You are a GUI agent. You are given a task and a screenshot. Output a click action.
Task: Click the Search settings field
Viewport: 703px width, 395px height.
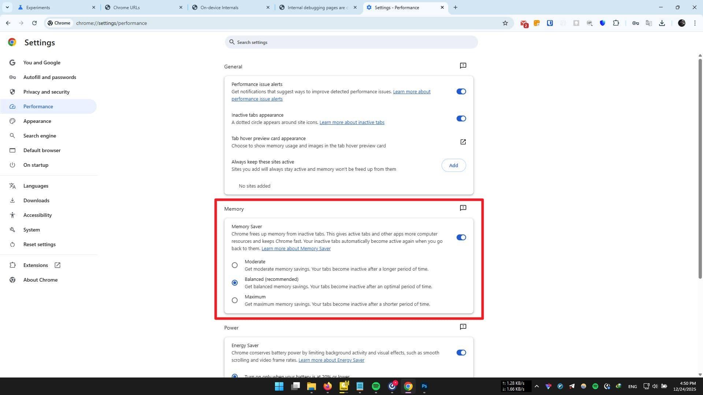(351, 42)
